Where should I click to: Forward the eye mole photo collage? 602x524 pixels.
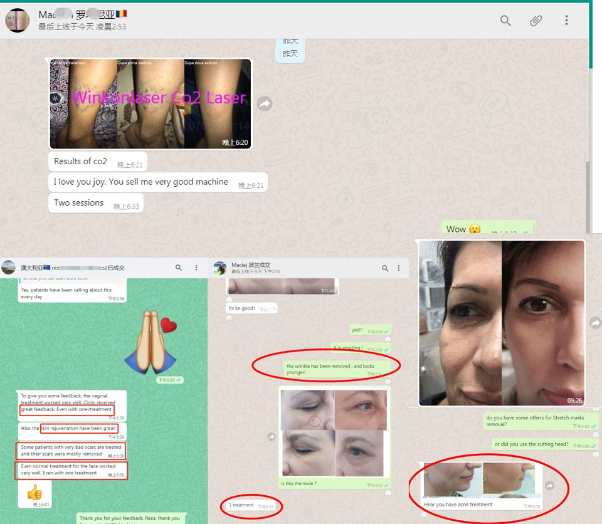coord(272,436)
